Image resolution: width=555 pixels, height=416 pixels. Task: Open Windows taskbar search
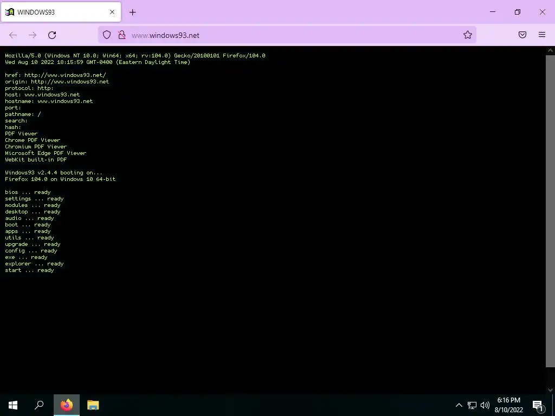[39, 405]
